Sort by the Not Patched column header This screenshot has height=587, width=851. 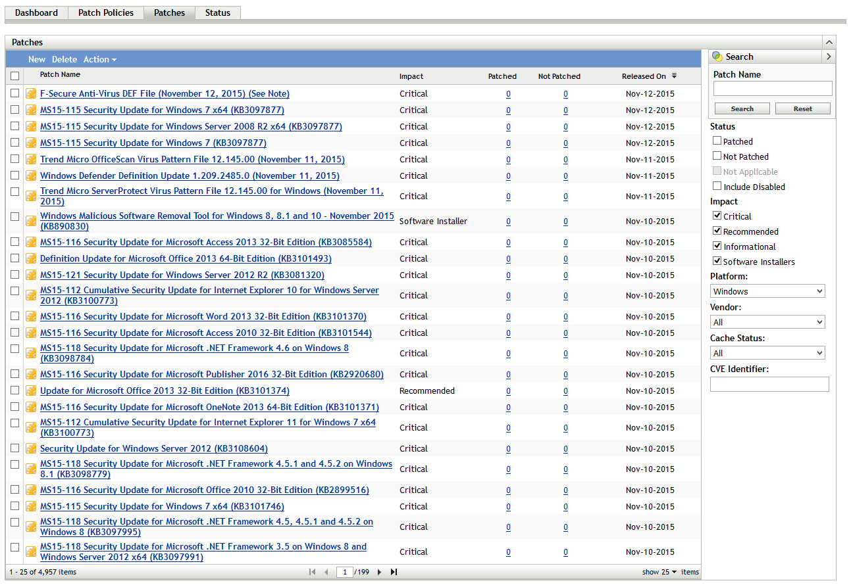[x=559, y=76]
